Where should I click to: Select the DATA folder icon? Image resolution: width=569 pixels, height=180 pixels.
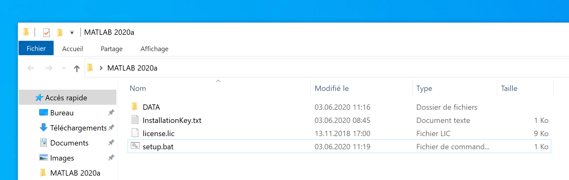coord(135,107)
